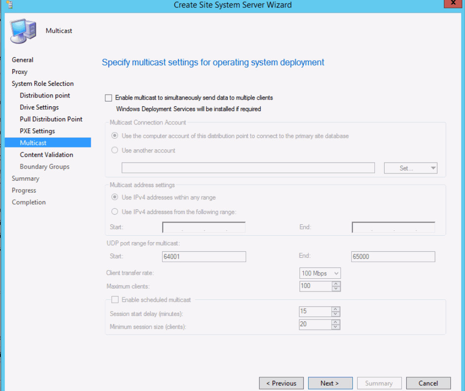The height and width of the screenshot is (391, 465).
Task: Click 'Multicast address settings' group label
Action: pyautogui.click(x=142, y=185)
